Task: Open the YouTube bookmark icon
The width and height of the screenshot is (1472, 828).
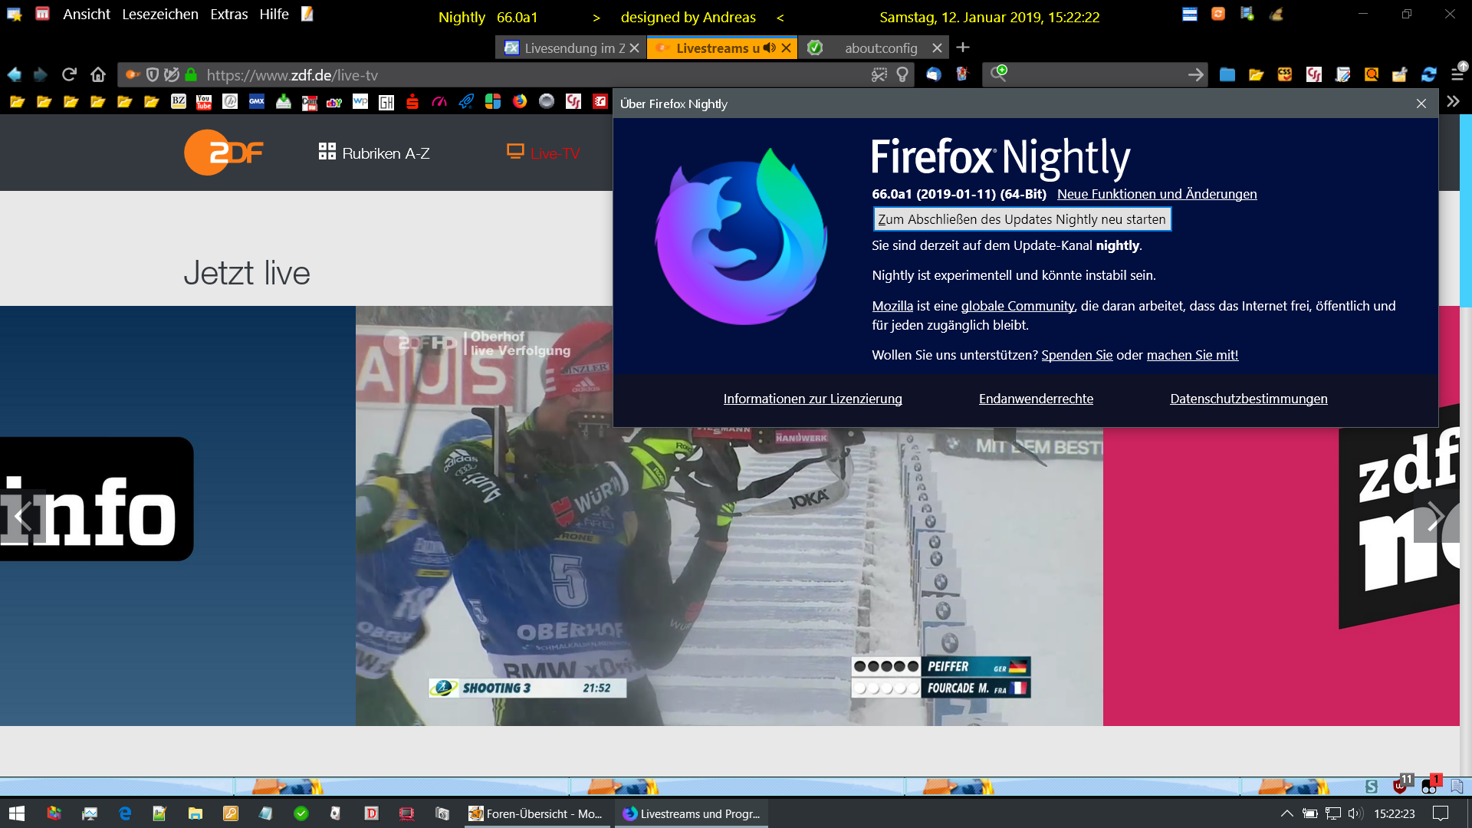Action: 204,102
